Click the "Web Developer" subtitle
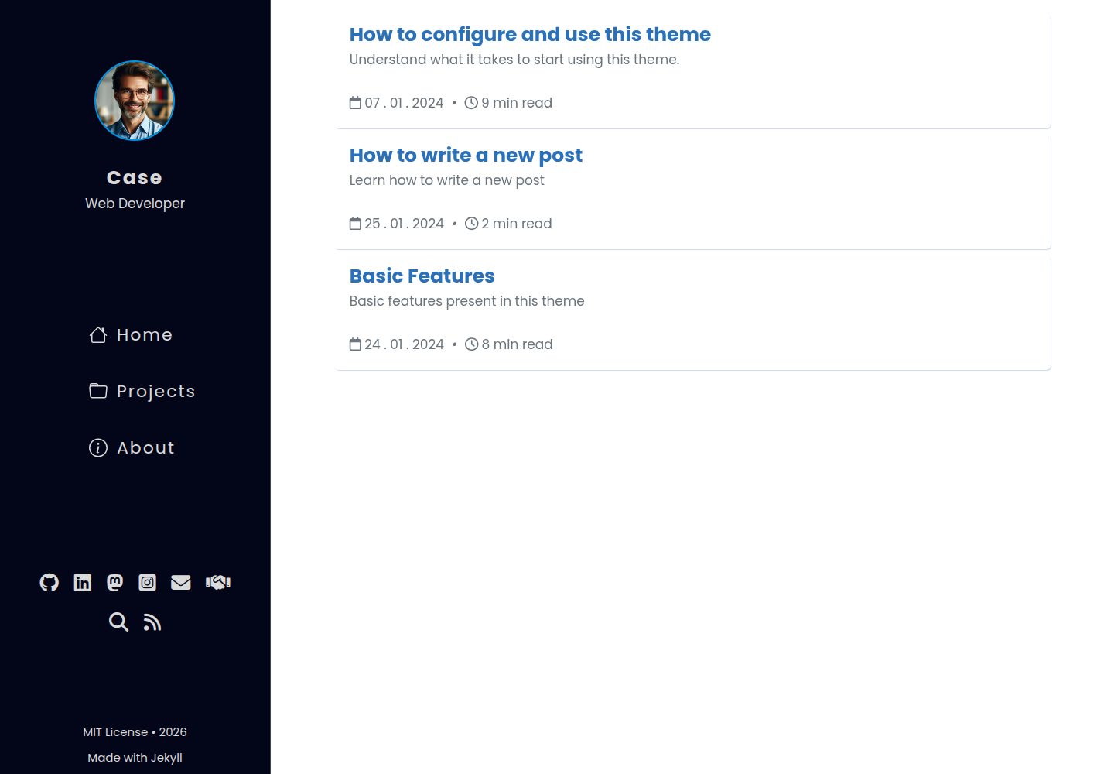The height and width of the screenshot is (774, 1114). (x=135, y=204)
